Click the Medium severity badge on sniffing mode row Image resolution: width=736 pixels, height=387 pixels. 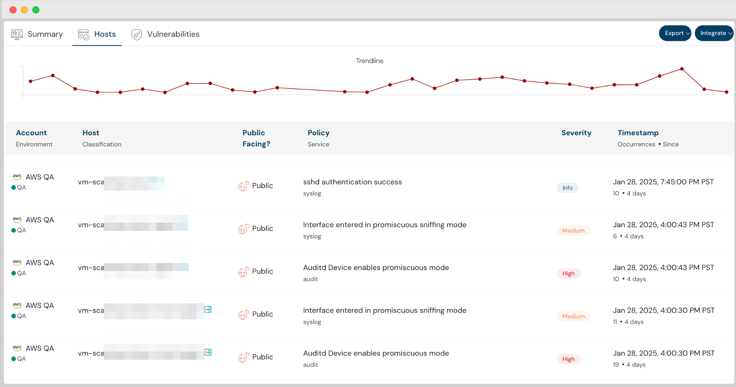[x=573, y=230]
